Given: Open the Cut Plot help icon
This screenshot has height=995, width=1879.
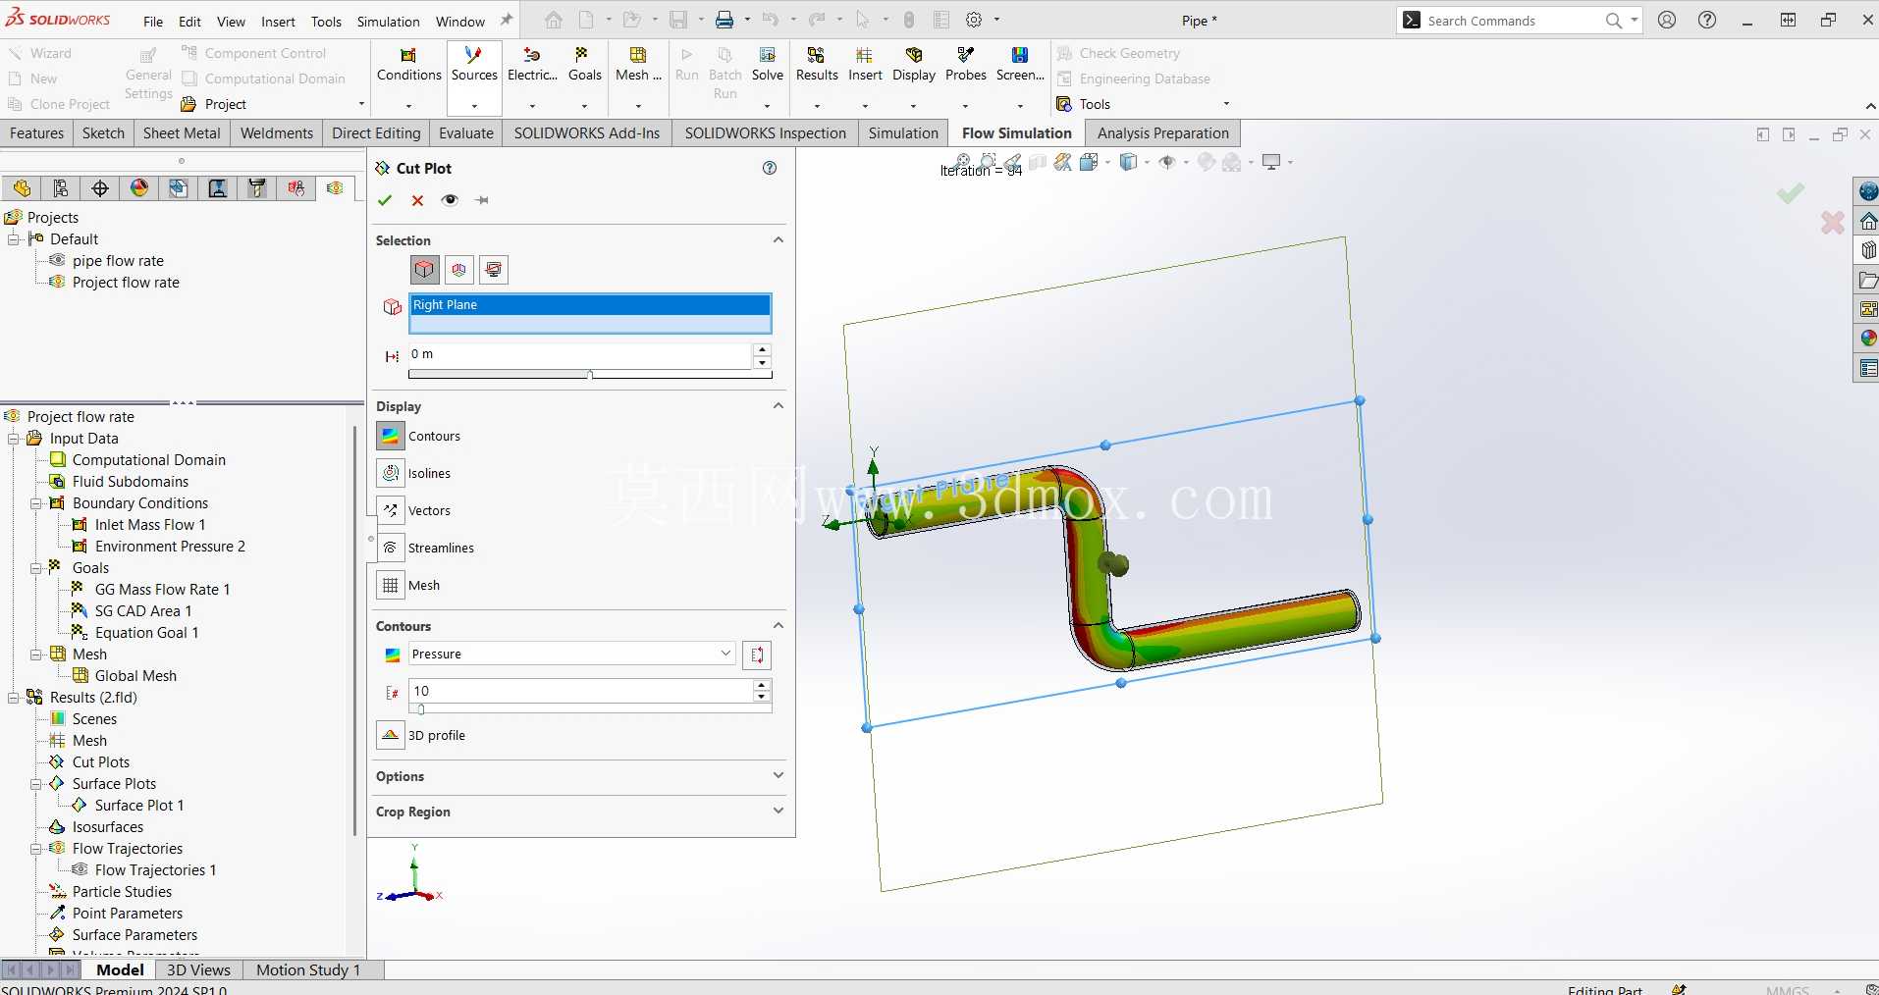Looking at the screenshot, I should tap(770, 168).
